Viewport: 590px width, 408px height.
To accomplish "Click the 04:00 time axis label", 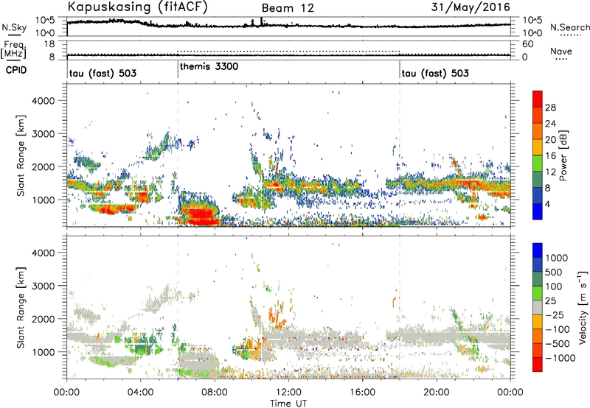I will point(140,393).
